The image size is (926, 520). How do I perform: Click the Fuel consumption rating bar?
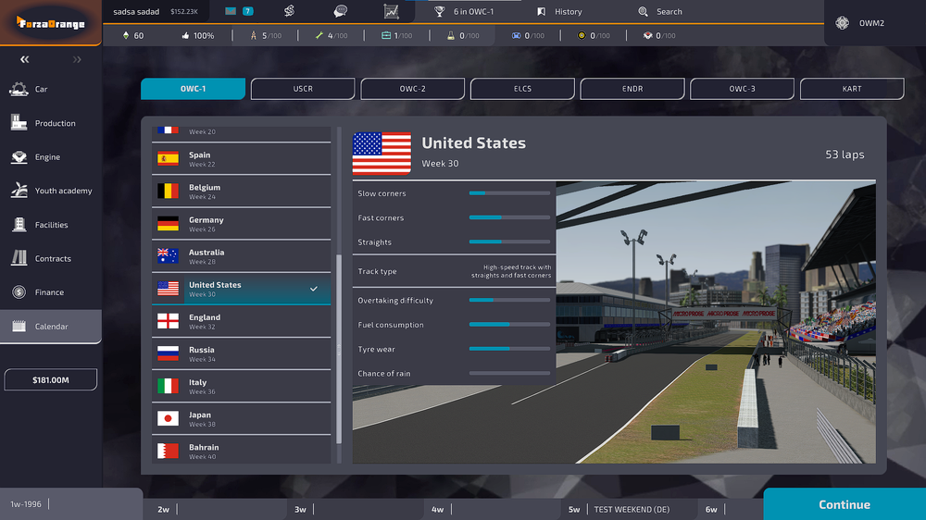coord(509,325)
